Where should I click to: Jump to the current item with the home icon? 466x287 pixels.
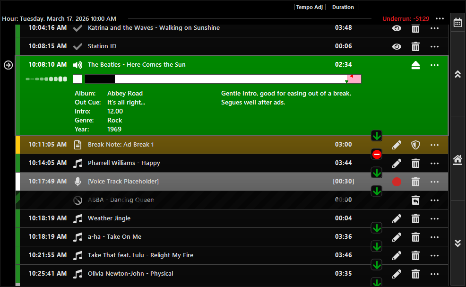[457, 160]
